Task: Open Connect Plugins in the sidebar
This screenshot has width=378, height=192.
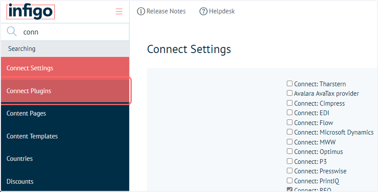Action: pyautogui.click(x=65, y=91)
